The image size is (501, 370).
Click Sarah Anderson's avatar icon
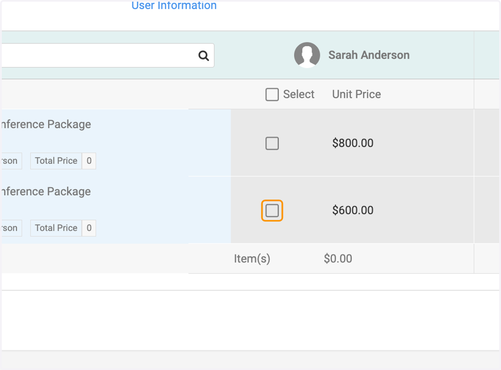point(307,55)
